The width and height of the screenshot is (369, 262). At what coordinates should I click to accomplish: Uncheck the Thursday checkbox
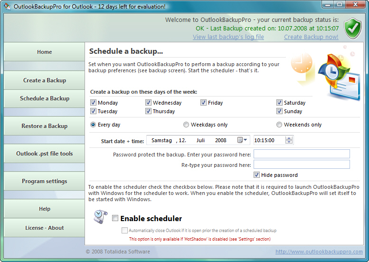tap(148, 111)
